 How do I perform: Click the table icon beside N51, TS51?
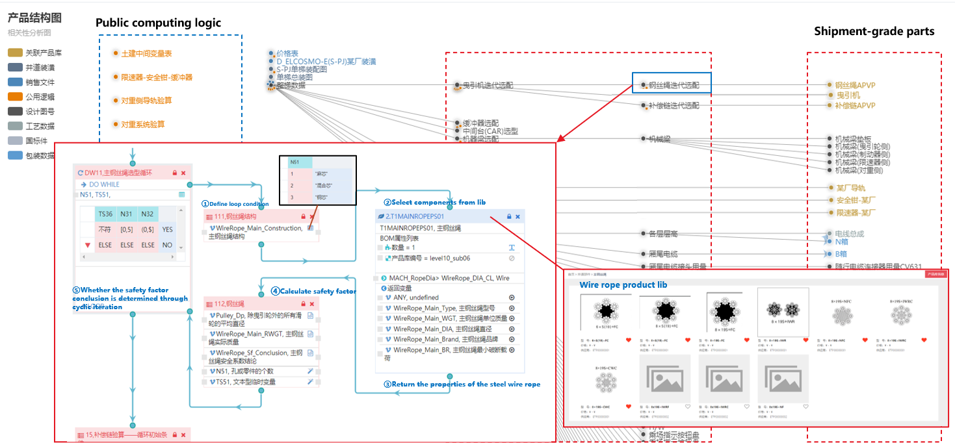[x=182, y=195]
